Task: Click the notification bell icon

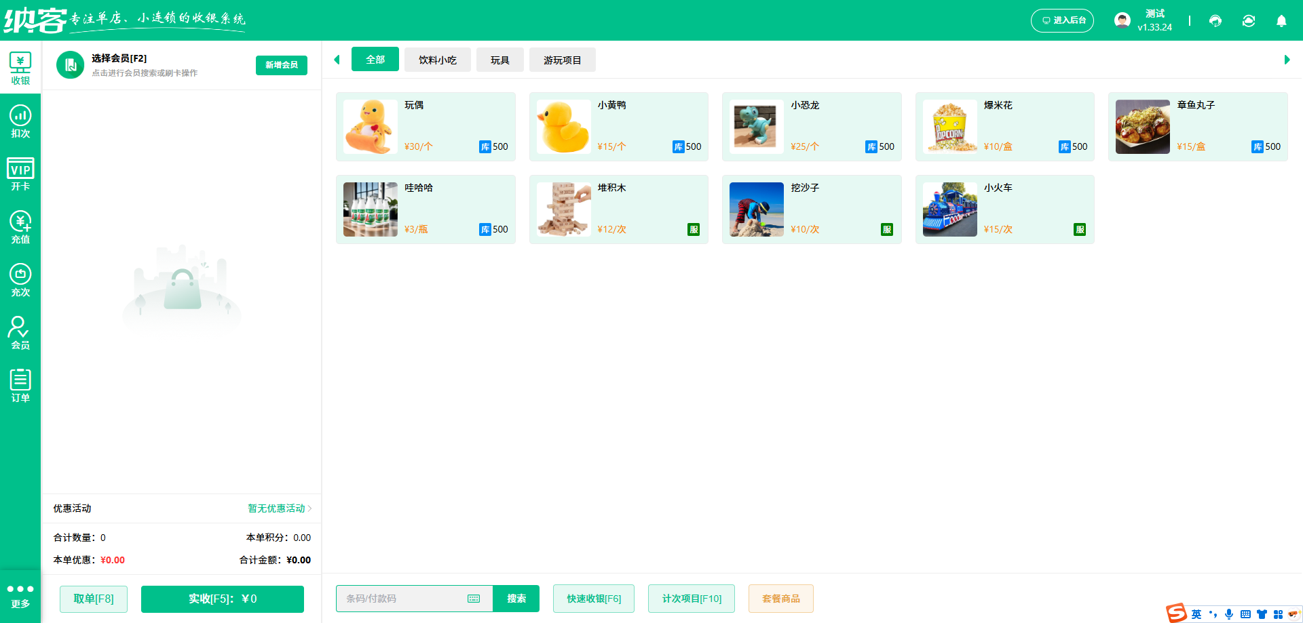Action: tap(1281, 21)
